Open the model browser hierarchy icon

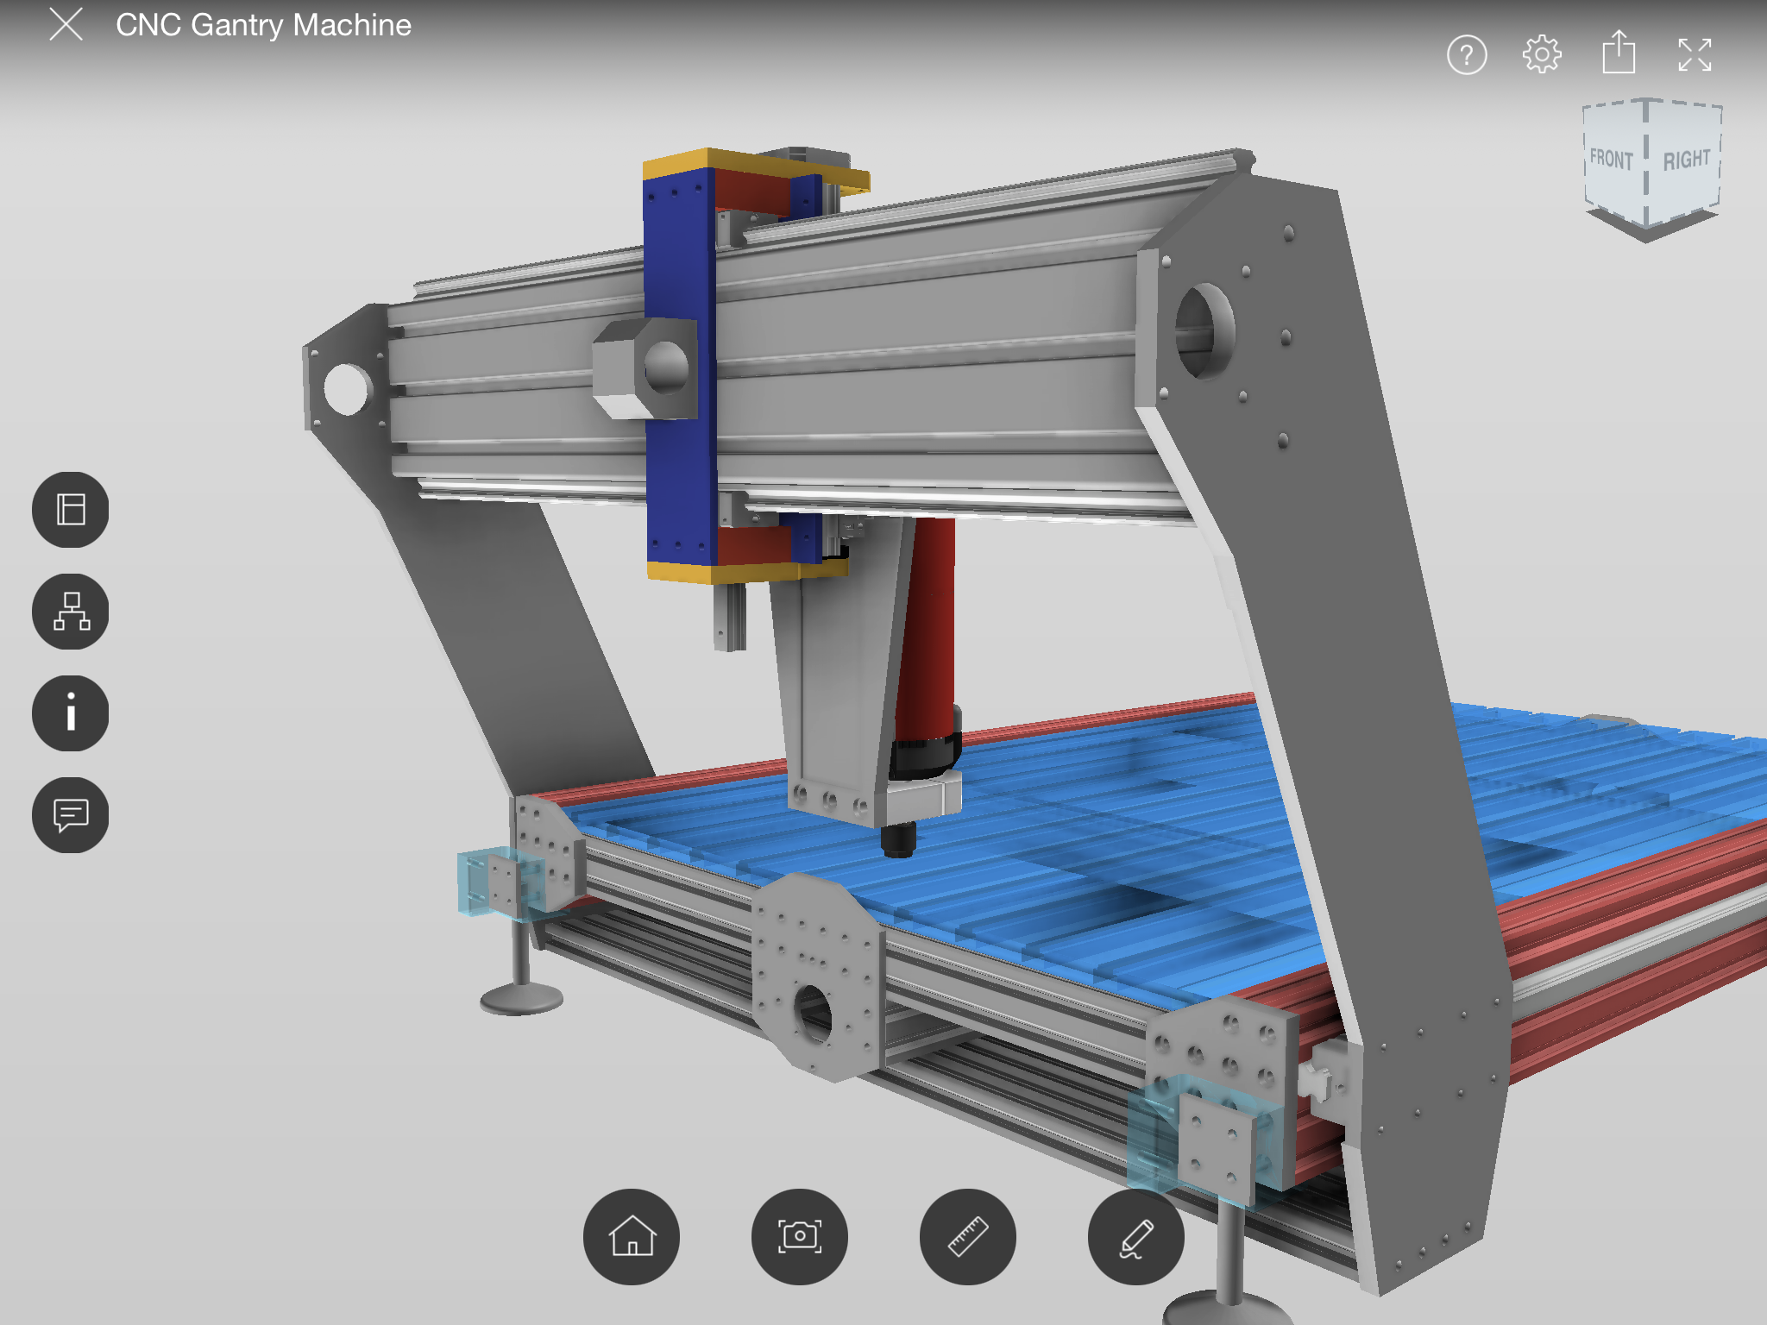point(71,612)
